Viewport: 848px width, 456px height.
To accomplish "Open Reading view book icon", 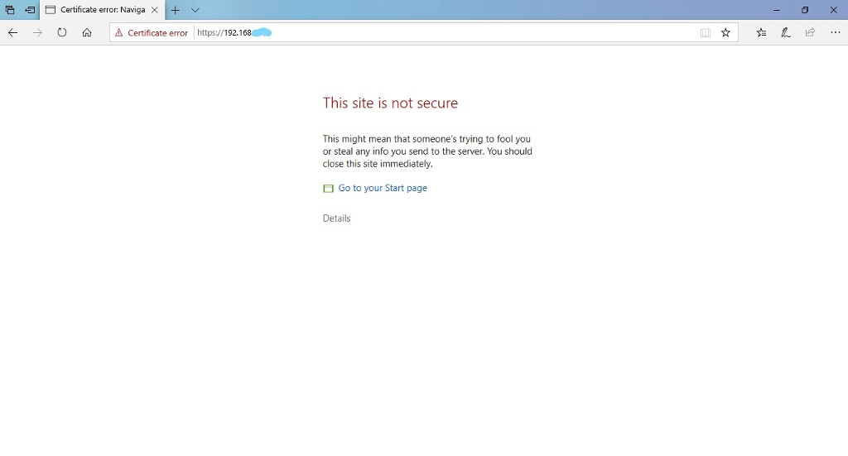I will [x=706, y=32].
